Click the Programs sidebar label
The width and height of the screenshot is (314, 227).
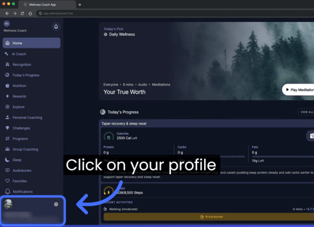tap(20, 139)
